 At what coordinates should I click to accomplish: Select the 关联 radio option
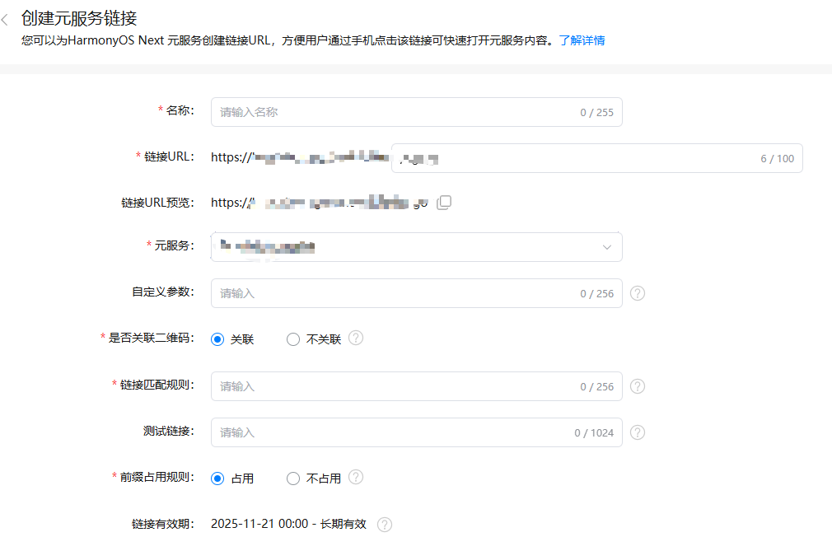[217, 339]
